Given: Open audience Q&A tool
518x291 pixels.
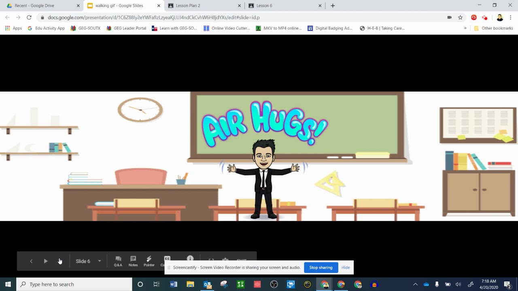Looking at the screenshot, I should point(118,261).
